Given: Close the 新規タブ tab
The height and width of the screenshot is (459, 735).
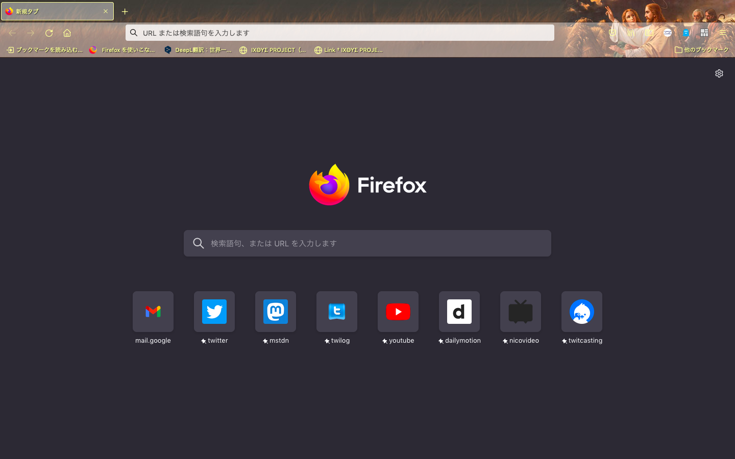Looking at the screenshot, I should point(106,11).
